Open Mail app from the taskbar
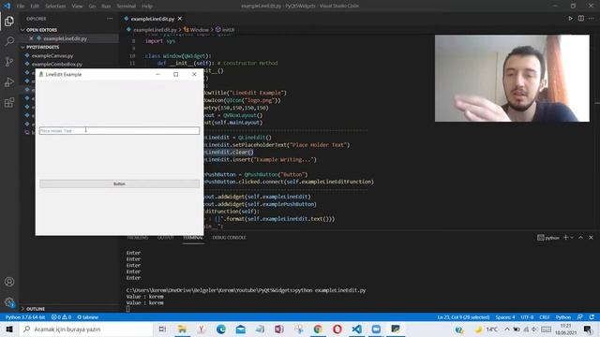Viewport: 600px width, 337px height. point(240,329)
